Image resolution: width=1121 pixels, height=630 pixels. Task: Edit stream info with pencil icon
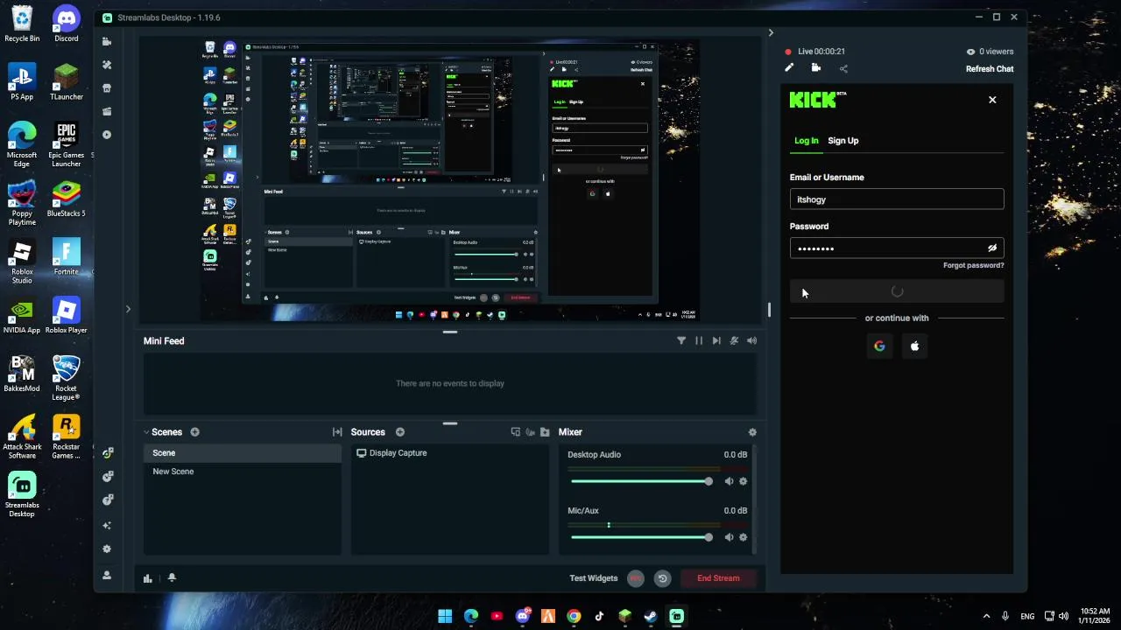tap(789, 68)
